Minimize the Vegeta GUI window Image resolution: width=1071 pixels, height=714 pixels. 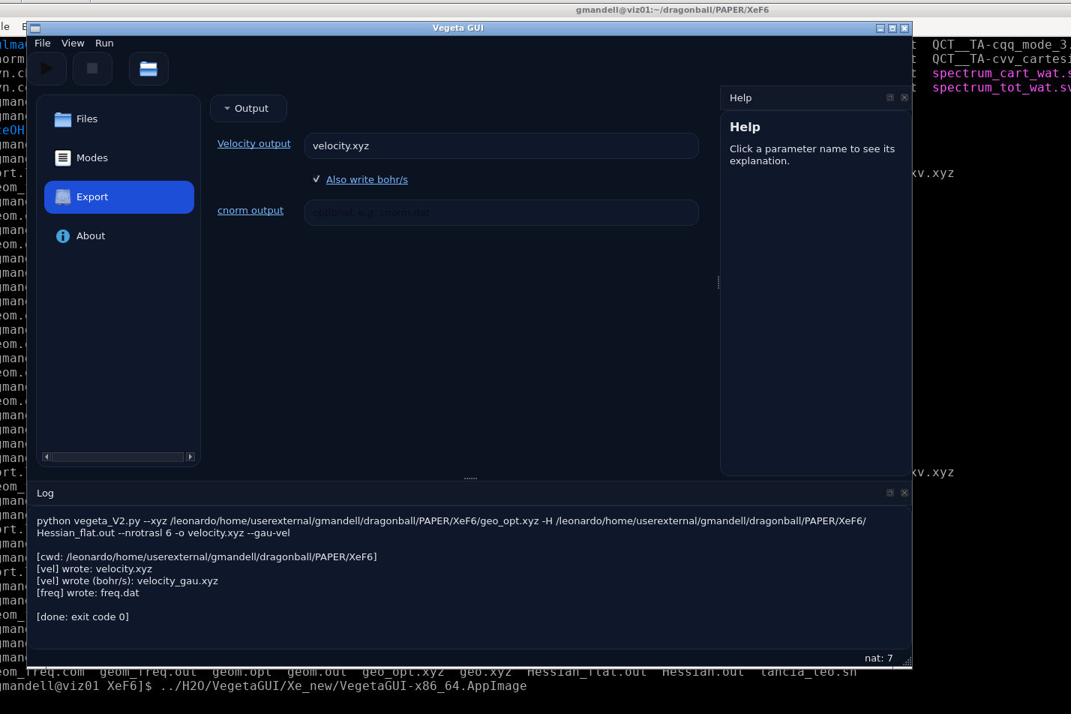coord(880,28)
